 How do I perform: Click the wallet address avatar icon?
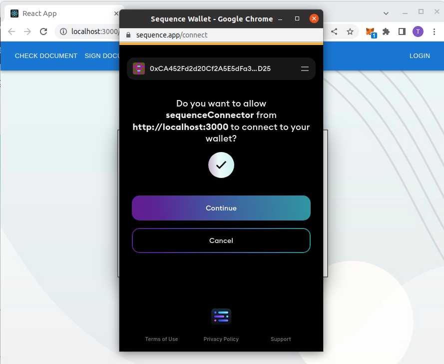point(139,68)
